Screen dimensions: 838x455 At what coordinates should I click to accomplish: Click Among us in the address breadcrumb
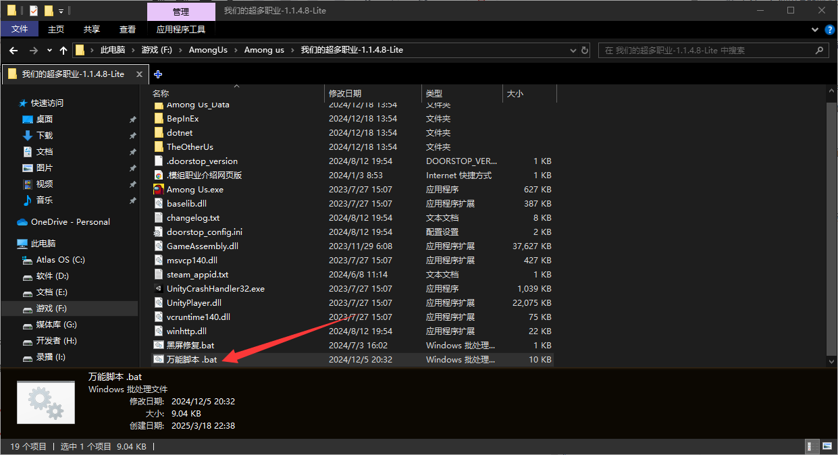tap(264, 50)
